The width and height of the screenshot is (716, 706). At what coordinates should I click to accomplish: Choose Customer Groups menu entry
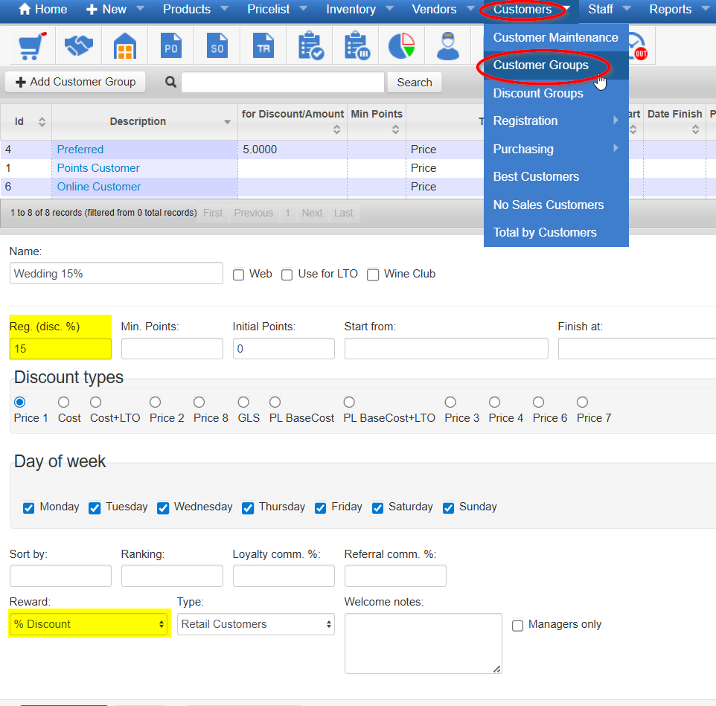(556, 65)
